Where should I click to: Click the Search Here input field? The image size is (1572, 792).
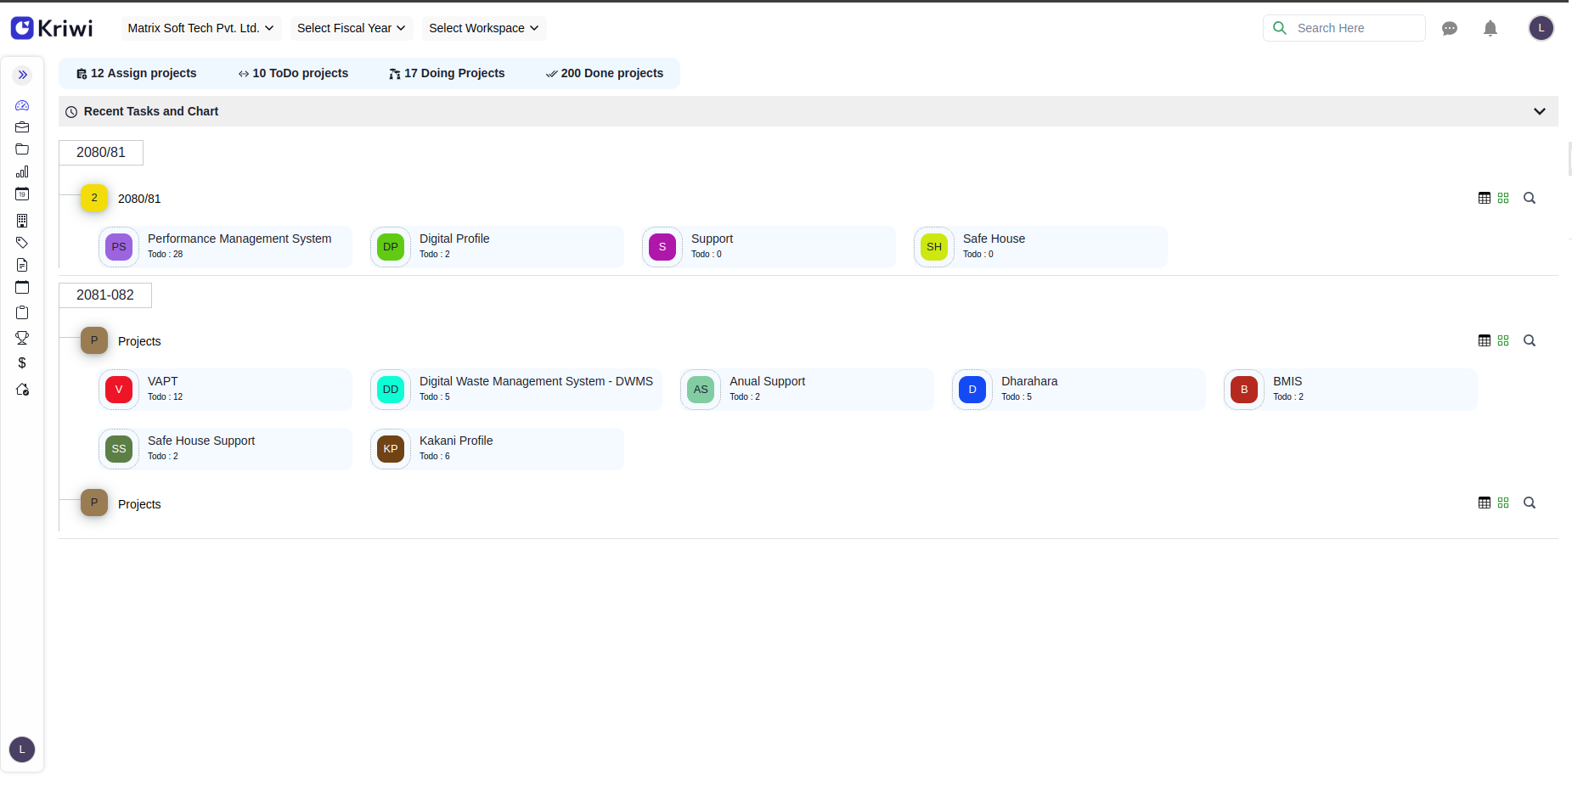(1355, 28)
